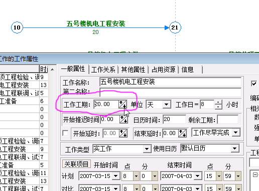The image size is (259, 191).
Task: Select list row with duration 13 near top
Action: pos(24,85)
